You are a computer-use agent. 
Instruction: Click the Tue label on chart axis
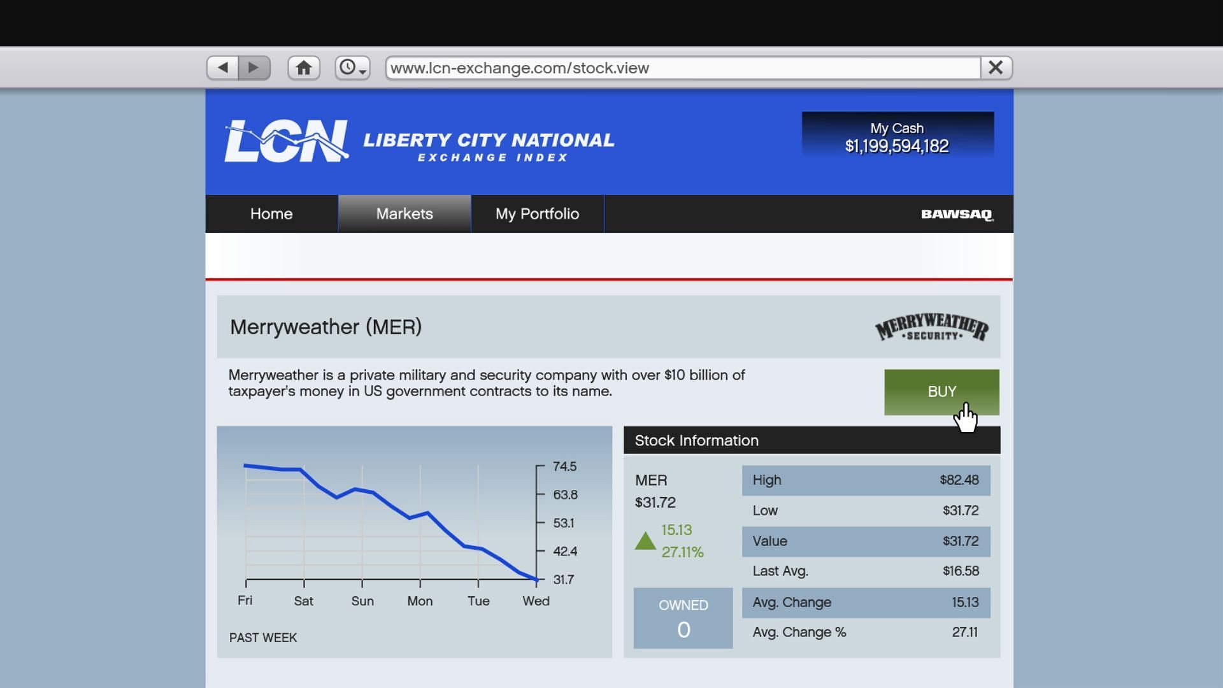tap(478, 601)
